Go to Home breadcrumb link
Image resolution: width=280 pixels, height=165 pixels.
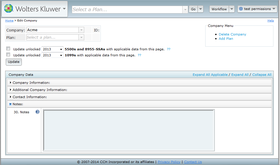tap(9, 21)
